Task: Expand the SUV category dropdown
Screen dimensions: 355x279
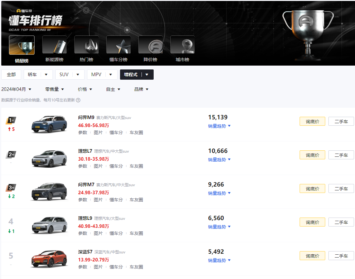Action: (x=78, y=75)
